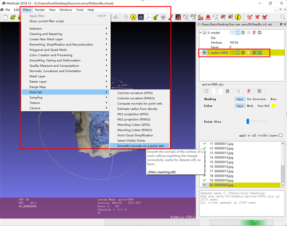Expand Create New Mesh Layer submenu
Viewport: 287px width, 226px height.
click(66, 39)
